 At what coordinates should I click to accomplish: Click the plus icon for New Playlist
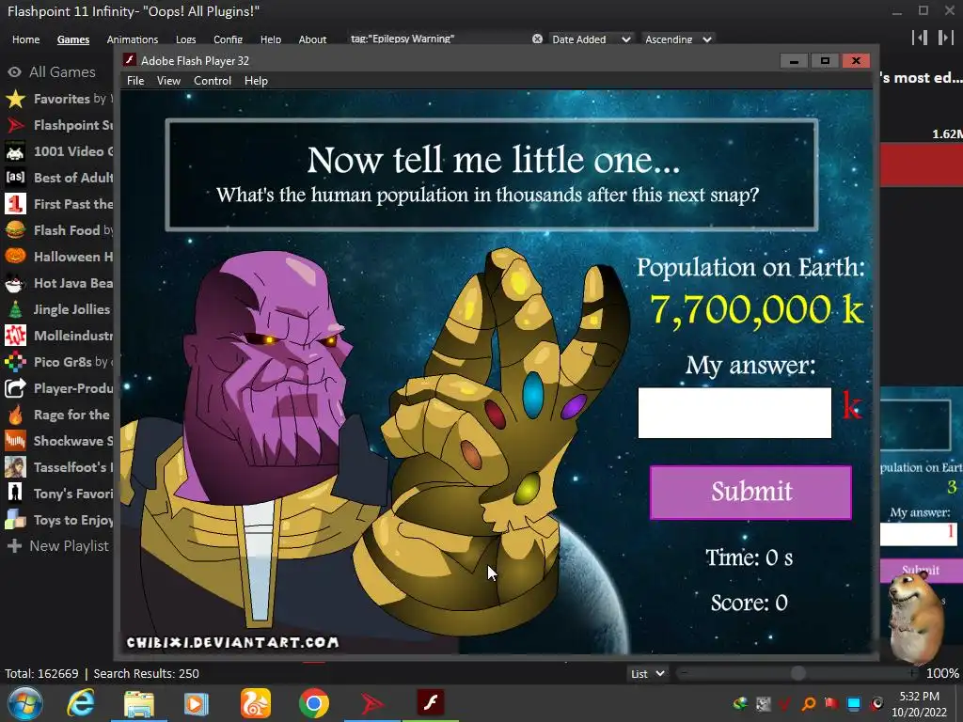click(14, 546)
